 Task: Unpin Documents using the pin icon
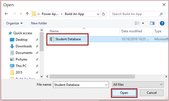click(37, 53)
